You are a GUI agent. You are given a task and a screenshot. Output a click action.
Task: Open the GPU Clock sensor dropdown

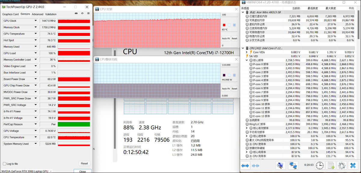(35, 21)
